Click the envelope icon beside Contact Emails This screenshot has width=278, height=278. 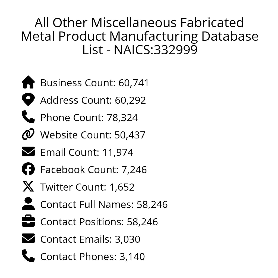point(28,239)
